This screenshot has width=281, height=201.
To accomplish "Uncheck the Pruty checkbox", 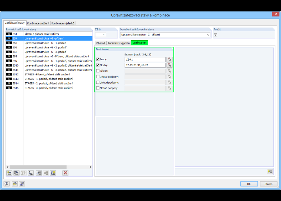I will (x=98, y=59).
